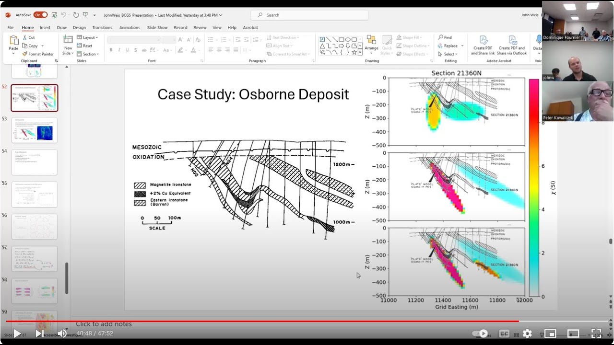Image resolution: width=614 pixels, height=345 pixels.
Task: Click Dominique Fournier video tile
Action: pyautogui.click(x=578, y=22)
